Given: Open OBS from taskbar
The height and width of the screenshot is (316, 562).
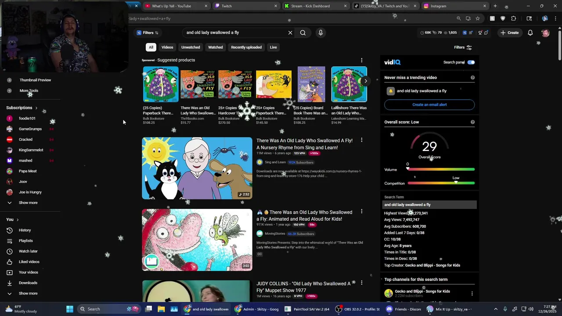Looking at the screenshot, I should coord(357,309).
